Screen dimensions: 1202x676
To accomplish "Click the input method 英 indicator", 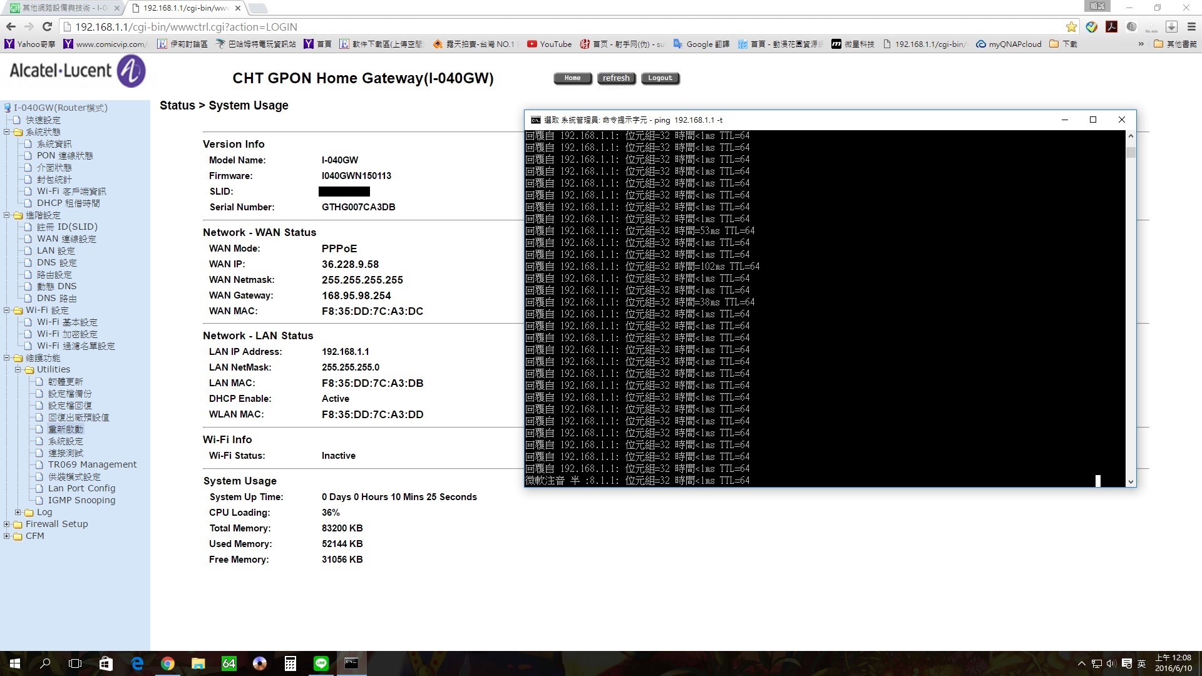I will 1141,663.
